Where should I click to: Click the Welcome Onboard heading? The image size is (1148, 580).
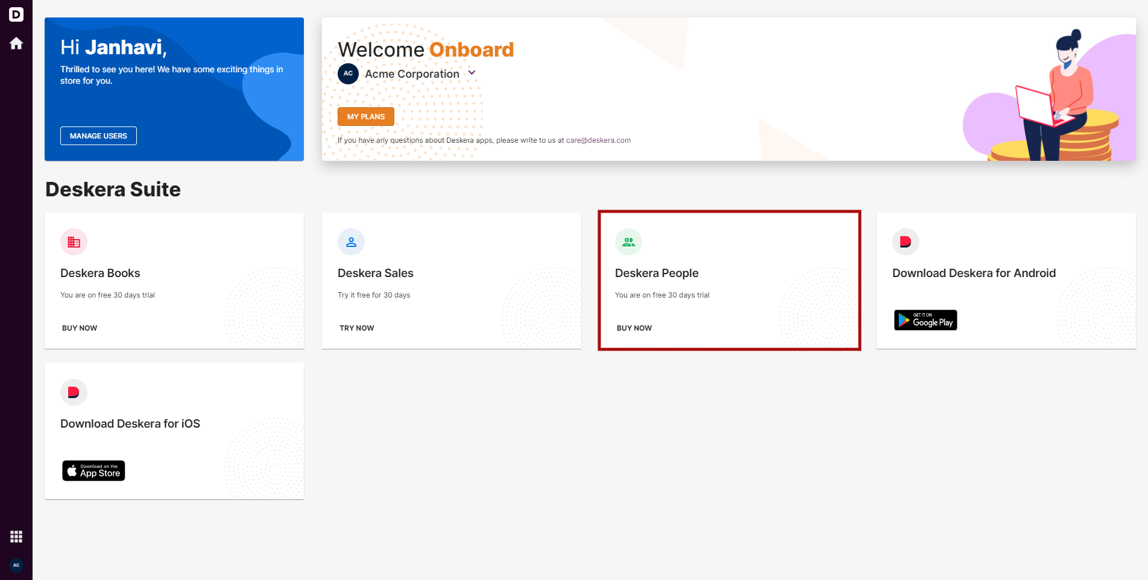click(x=426, y=49)
